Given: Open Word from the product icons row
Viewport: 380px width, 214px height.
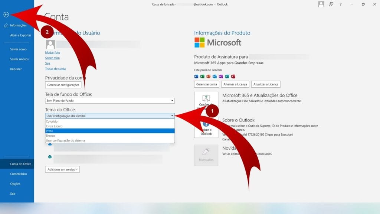Looking at the screenshot, I should pos(196,76).
